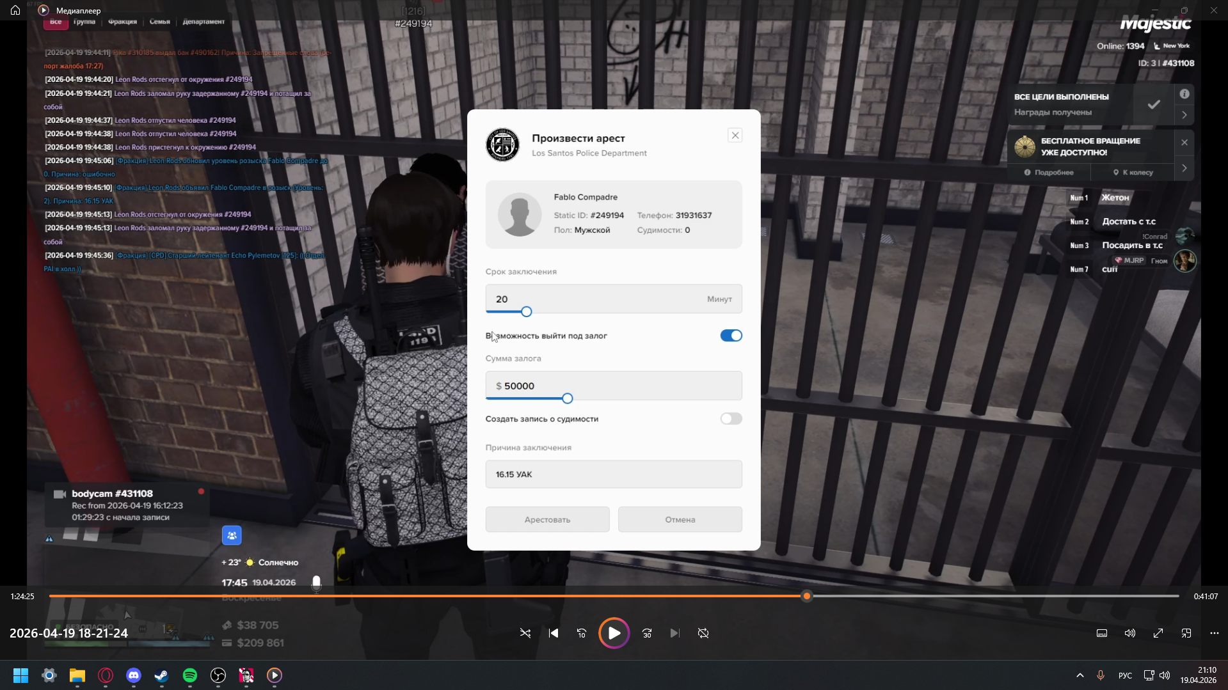Click the in-game microphone indicator
Screen dimensions: 1228x690
click(x=316, y=583)
